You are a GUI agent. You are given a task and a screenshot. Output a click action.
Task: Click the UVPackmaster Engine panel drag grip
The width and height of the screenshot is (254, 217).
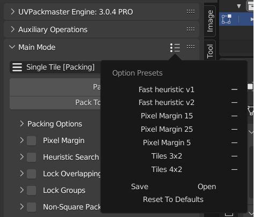(191, 12)
